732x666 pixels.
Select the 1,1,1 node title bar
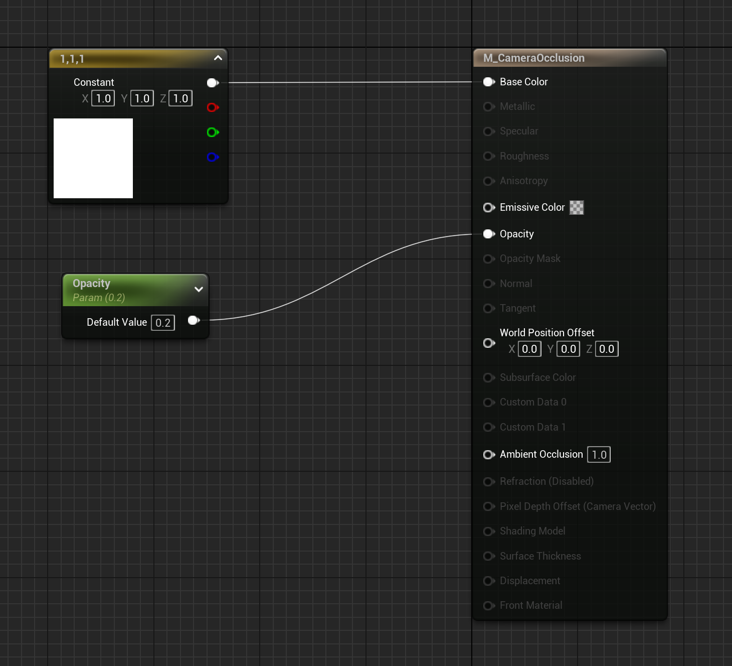pos(138,59)
